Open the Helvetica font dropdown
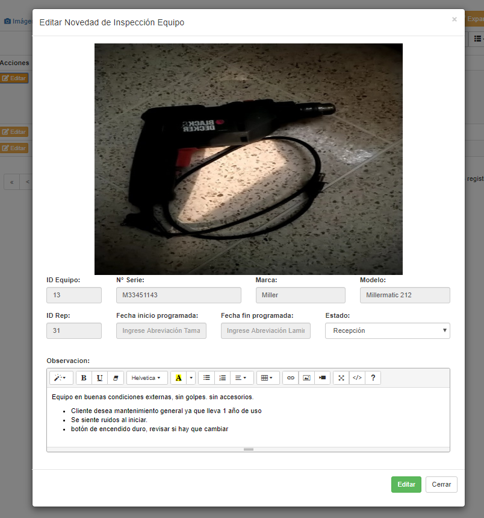 coord(146,378)
